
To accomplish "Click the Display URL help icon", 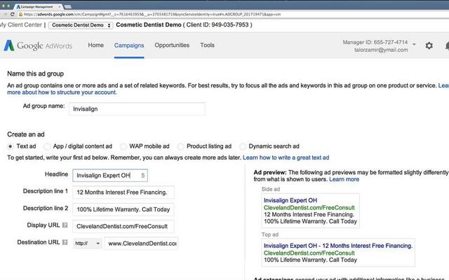I will click(65, 225).
